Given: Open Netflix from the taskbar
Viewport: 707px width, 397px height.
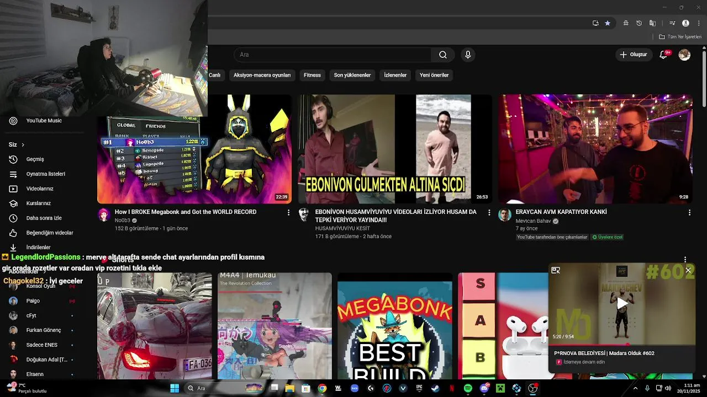Looking at the screenshot, I should [x=452, y=388].
